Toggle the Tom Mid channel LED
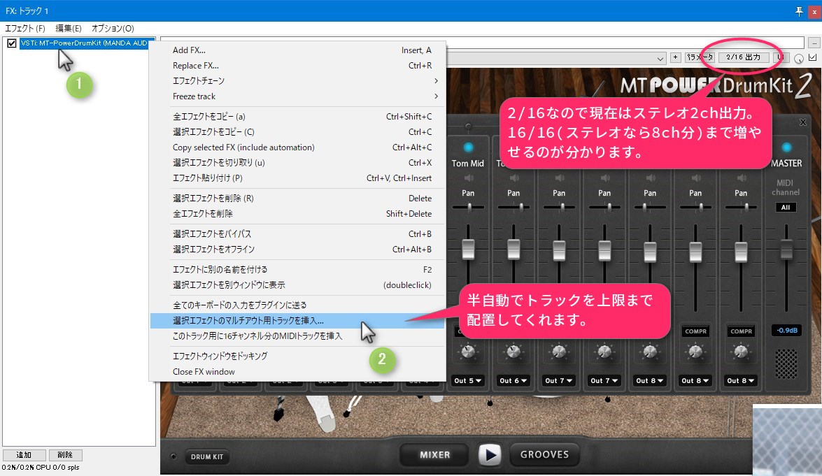 pos(468,147)
